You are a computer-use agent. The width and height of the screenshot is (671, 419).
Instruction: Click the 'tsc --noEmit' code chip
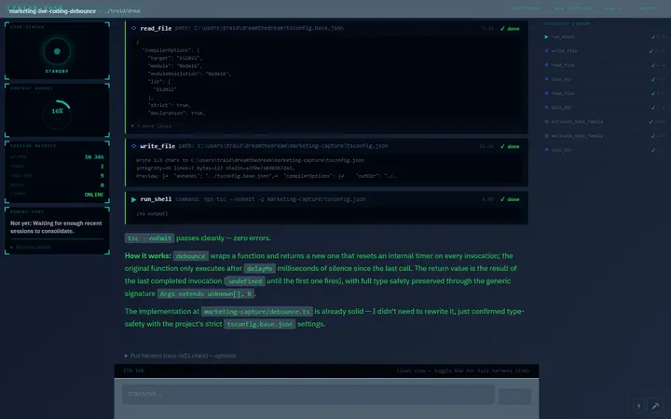pyautogui.click(x=150, y=238)
